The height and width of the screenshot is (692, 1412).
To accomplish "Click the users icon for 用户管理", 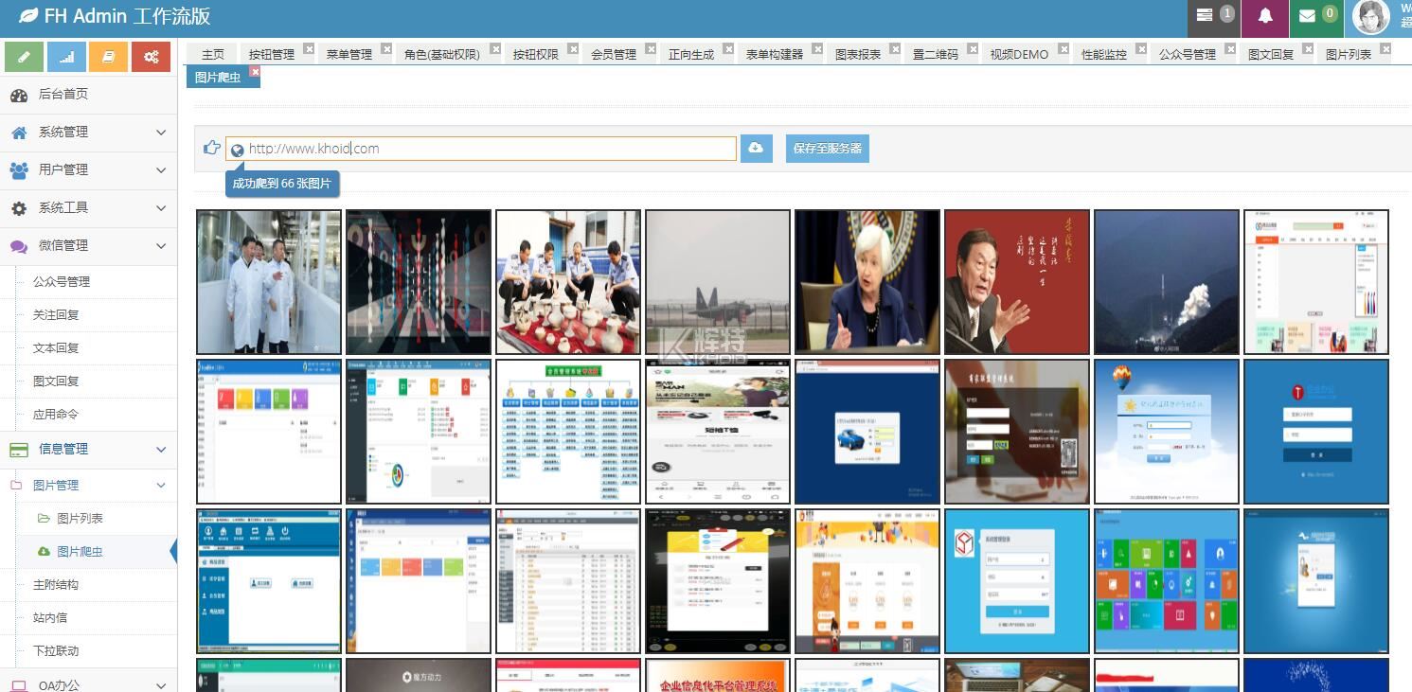I will (19, 170).
